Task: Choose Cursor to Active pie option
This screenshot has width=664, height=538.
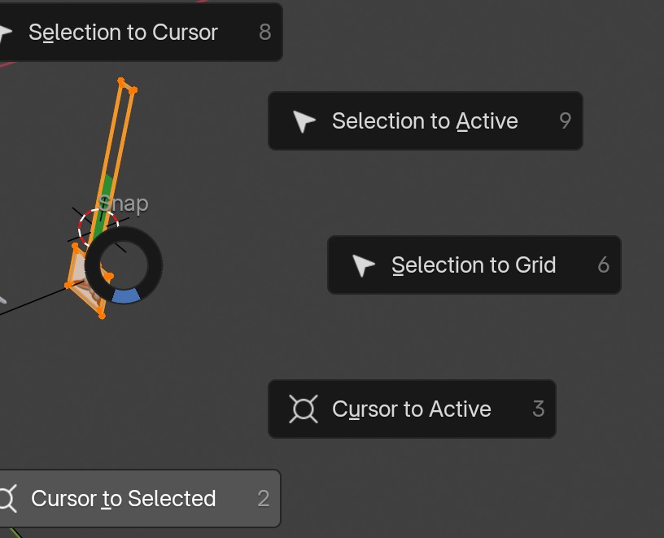Action: tap(412, 409)
